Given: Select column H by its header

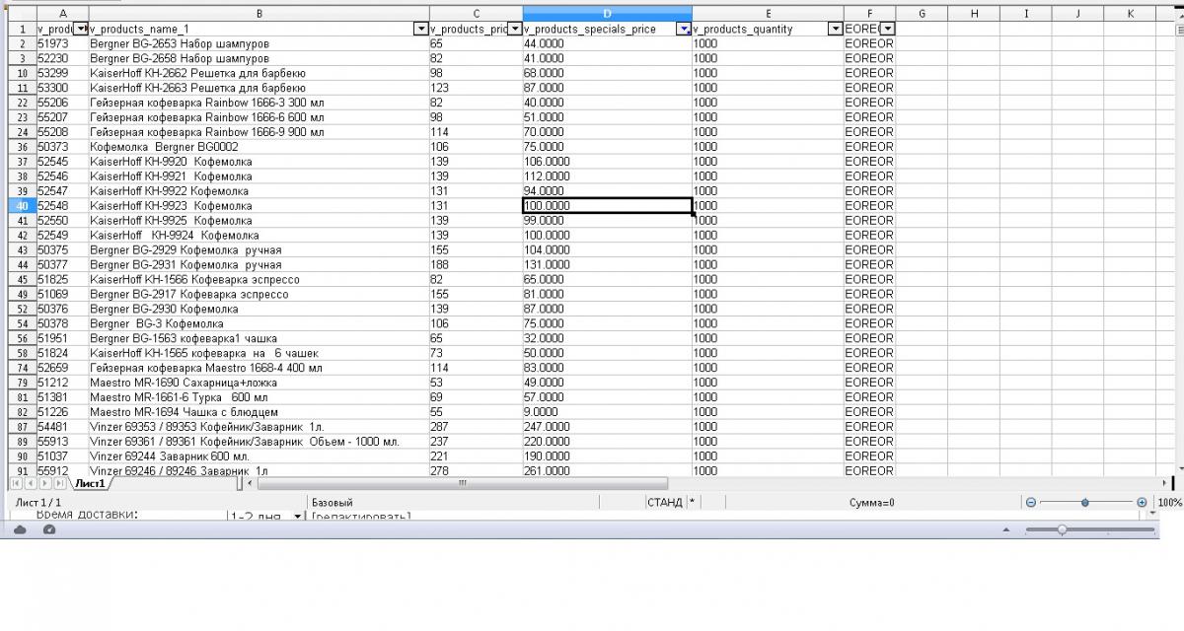Looking at the screenshot, I should click(x=974, y=14).
